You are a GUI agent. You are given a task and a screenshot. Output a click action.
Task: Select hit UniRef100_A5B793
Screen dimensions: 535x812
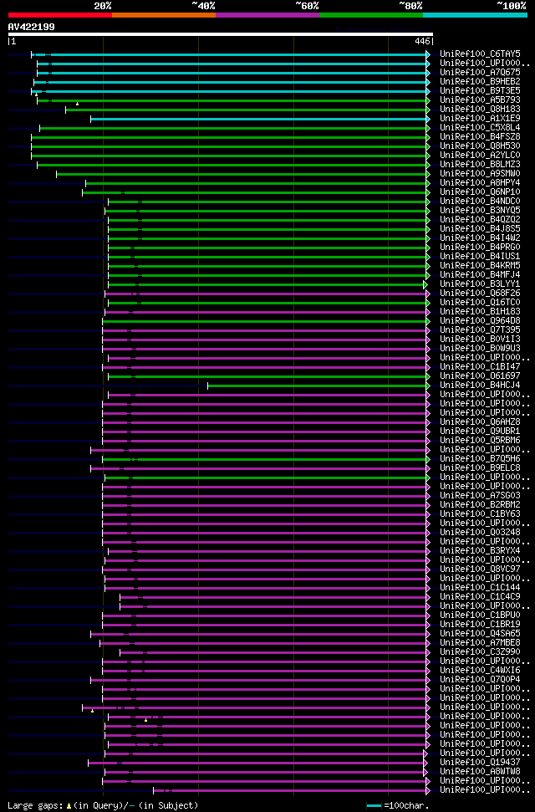[x=480, y=100]
